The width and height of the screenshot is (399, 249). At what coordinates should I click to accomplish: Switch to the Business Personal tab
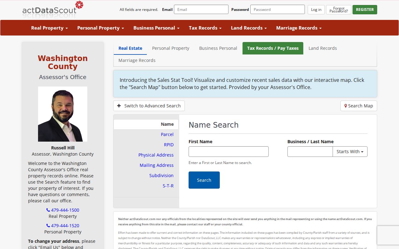click(218, 48)
